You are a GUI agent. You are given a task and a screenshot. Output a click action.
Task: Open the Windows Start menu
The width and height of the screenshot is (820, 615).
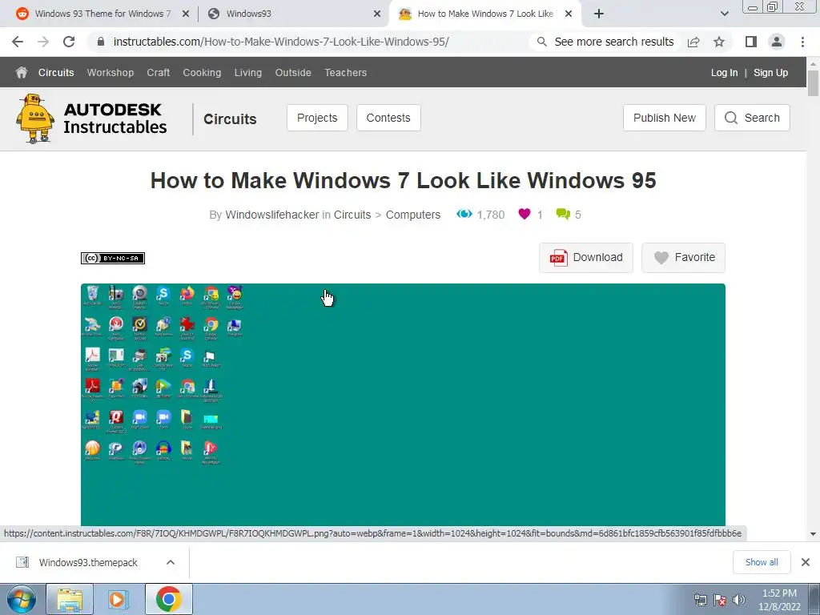coord(22,599)
